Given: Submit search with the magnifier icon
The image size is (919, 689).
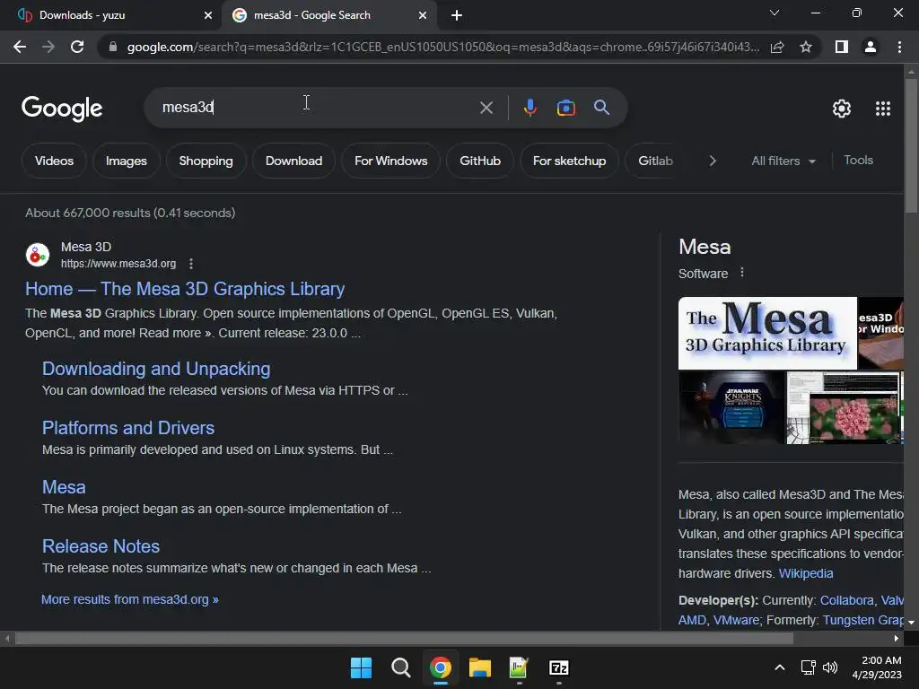Looking at the screenshot, I should 601,108.
